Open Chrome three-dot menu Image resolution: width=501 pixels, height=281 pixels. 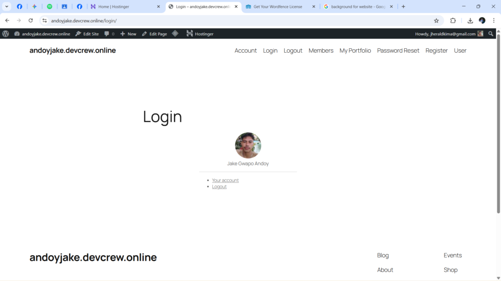[x=494, y=20]
